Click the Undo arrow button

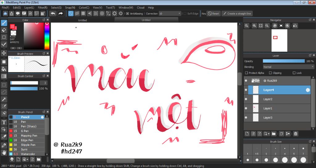point(53,14)
